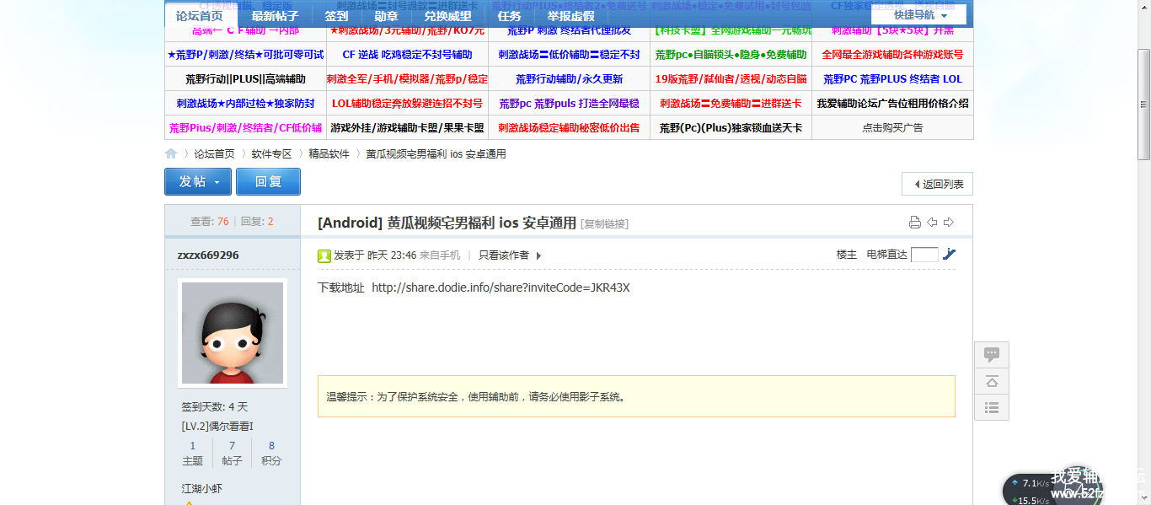Screen dimensions: 1151x505
Task: Click the 江湖小虾 user group label
Action: coord(202,489)
